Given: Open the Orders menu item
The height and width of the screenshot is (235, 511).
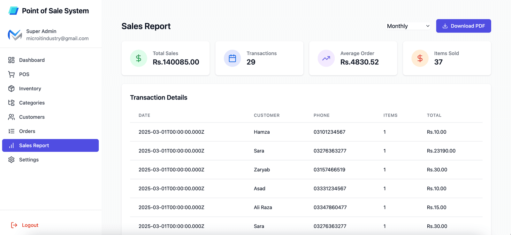Looking at the screenshot, I should click(x=50, y=131).
